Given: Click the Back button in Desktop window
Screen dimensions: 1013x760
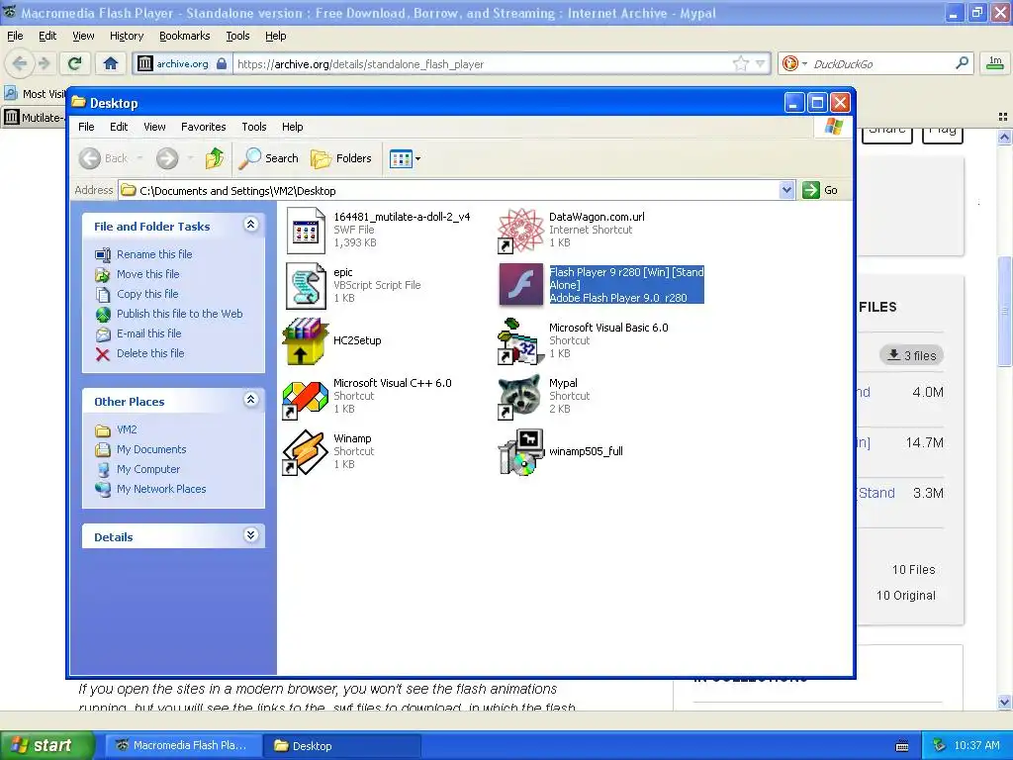Looking at the screenshot, I should 103,158.
